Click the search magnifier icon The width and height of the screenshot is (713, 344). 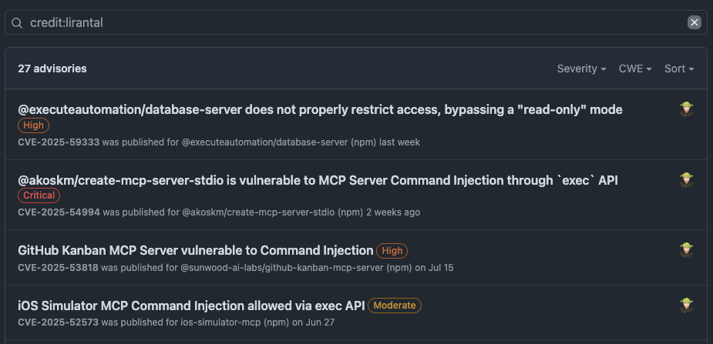pyautogui.click(x=17, y=23)
